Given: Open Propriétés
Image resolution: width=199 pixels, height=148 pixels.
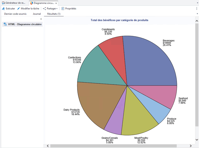Looking at the screenshot, I should click(x=69, y=9).
